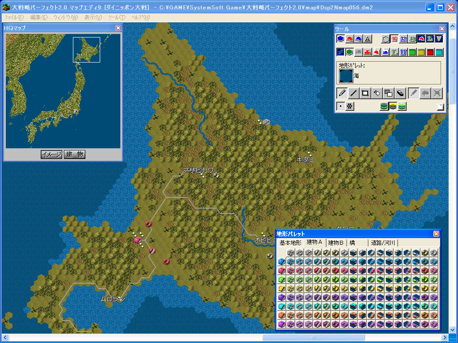Toggle the gray-topped layer stack icon
The image size is (458, 343).
384,106
